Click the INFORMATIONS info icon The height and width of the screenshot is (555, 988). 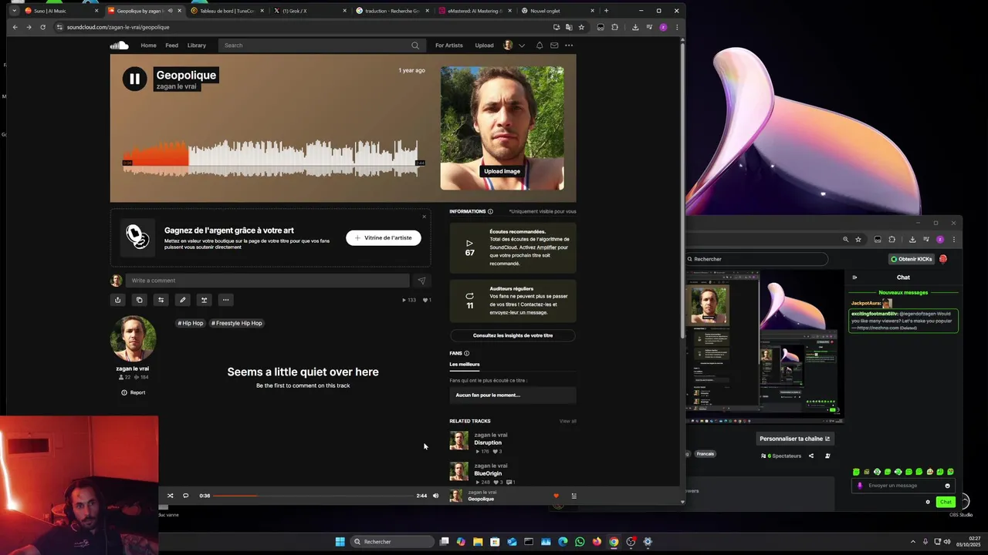click(490, 211)
